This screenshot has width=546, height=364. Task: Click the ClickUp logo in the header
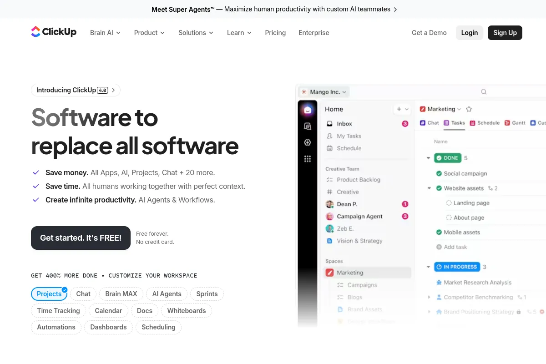point(54,32)
